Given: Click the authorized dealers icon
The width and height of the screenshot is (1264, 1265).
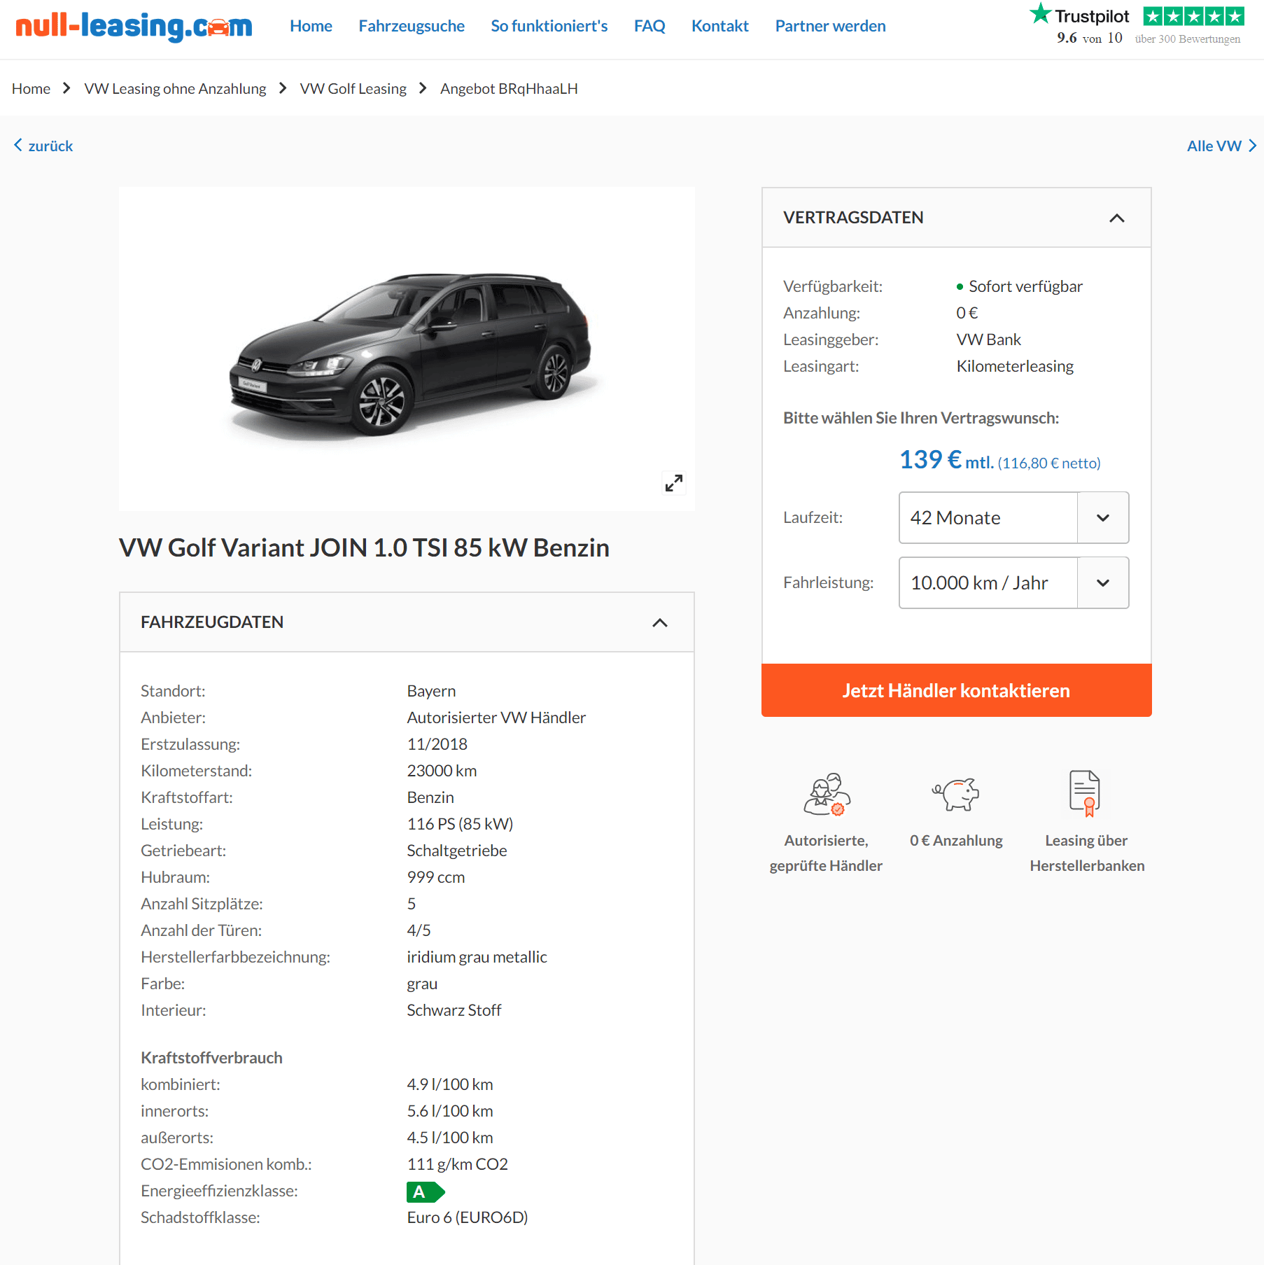Looking at the screenshot, I should pos(827,795).
